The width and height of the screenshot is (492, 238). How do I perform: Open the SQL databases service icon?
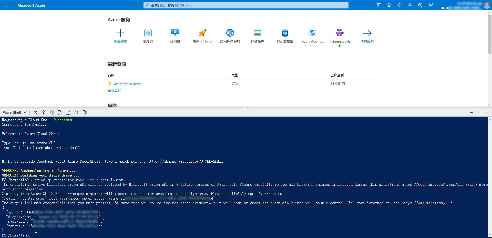pyautogui.click(x=285, y=33)
